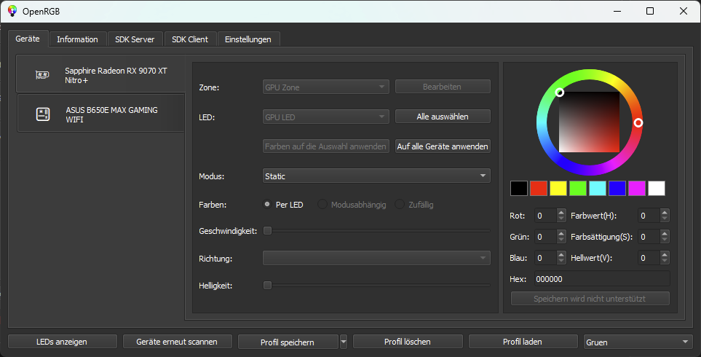Screen dimensions: 701x357
Task: Switch to the Information tab
Action: tap(77, 39)
